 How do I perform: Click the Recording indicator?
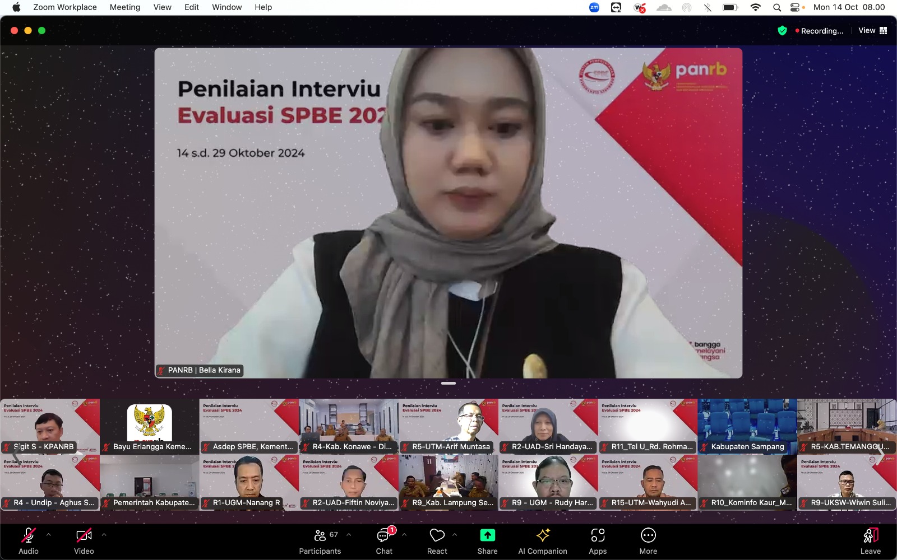pos(819,31)
